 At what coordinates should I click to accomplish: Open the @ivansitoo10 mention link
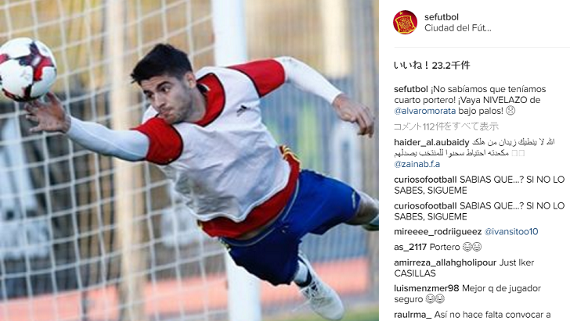(511, 231)
